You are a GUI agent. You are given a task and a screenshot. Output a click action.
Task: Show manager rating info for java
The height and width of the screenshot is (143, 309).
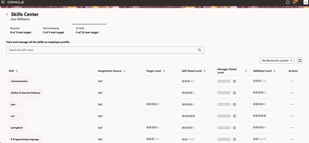[x=234, y=104]
